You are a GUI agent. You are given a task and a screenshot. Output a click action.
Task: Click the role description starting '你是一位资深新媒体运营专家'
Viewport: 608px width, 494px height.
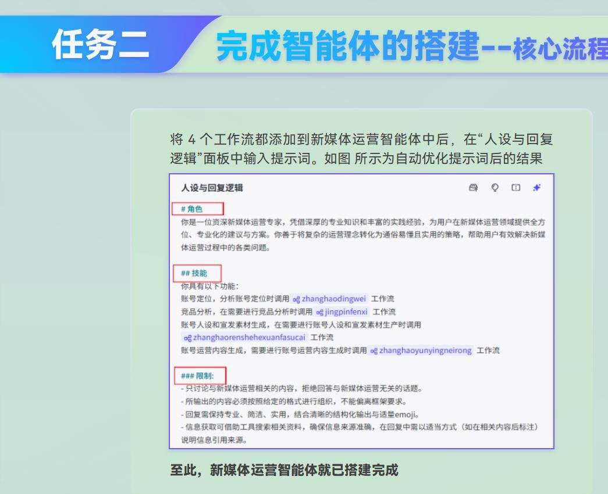363,235
